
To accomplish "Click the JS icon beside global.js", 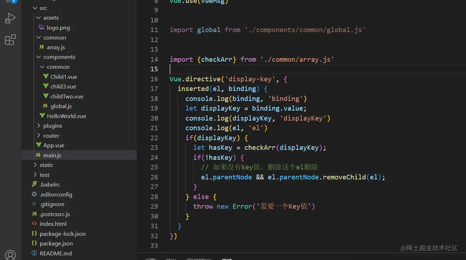I will pos(45,106).
